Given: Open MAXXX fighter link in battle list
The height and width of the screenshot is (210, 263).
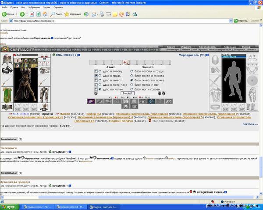Looking at the screenshot, I should pyautogui.click(x=65, y=114).
